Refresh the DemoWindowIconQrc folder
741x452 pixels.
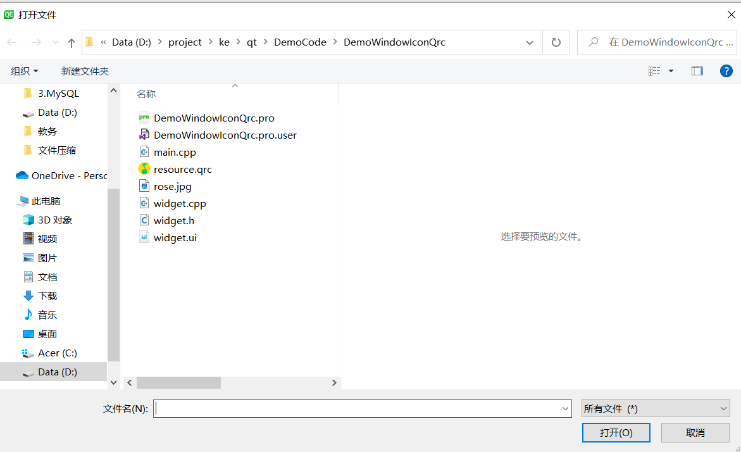(556, 42)
